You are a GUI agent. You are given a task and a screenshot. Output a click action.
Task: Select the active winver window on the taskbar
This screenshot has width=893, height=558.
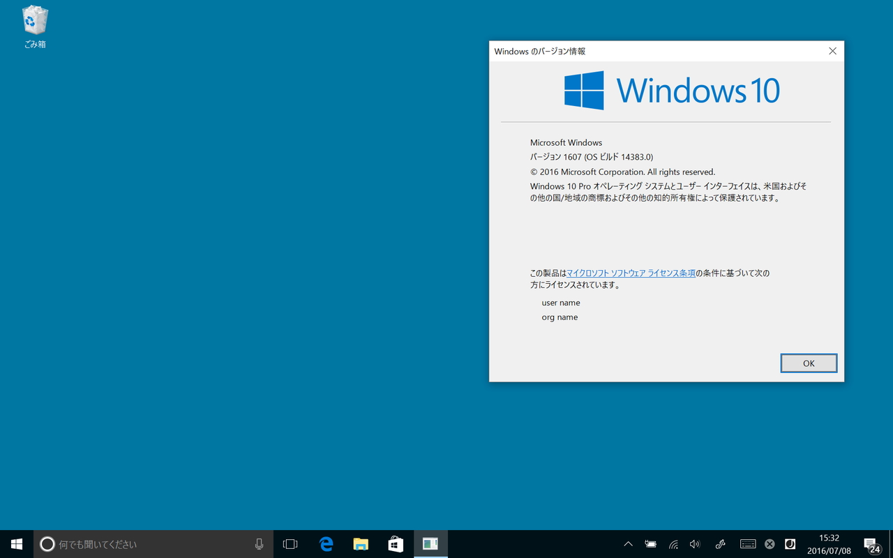coord(430,544)
